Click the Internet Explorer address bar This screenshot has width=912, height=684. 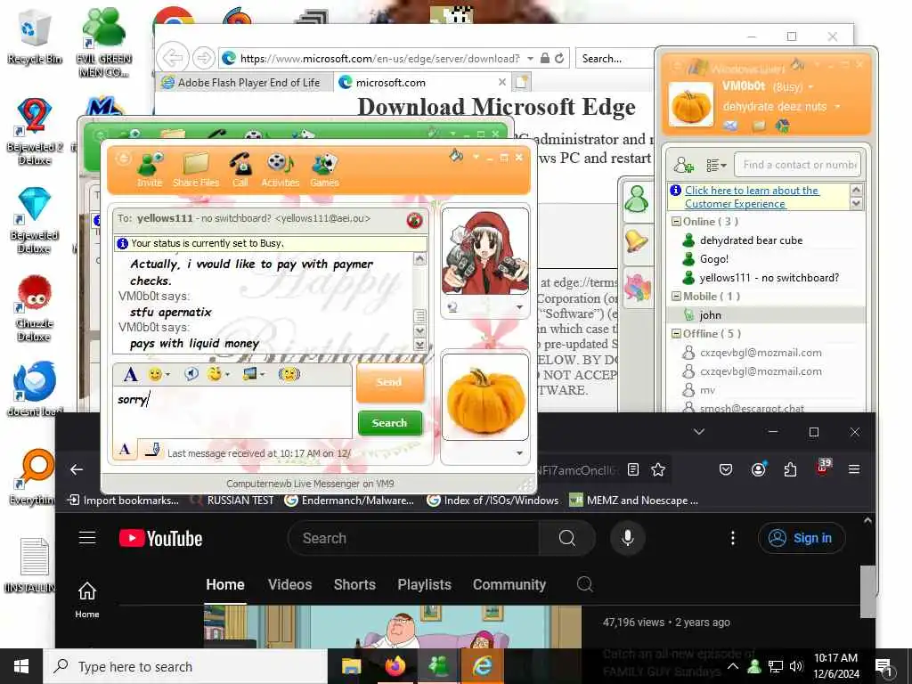(x=381, y=58)
